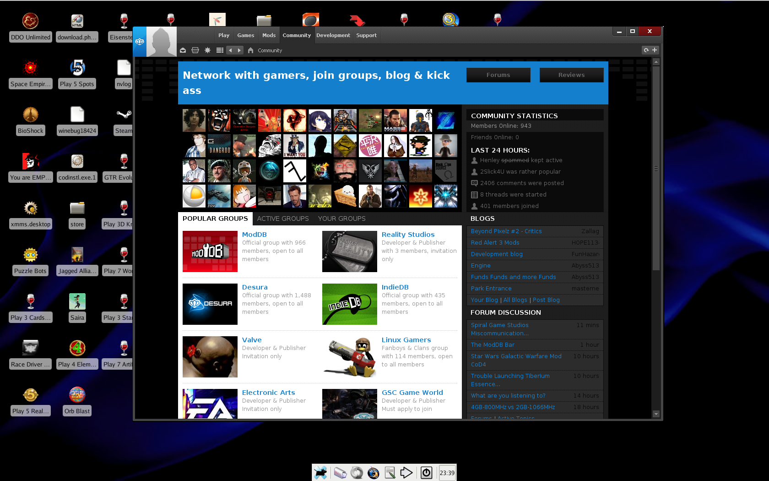The width and height of the screenshot is (769, 481).
Task: Open the text editor icon in panel
Action: (x=390, y=472)
